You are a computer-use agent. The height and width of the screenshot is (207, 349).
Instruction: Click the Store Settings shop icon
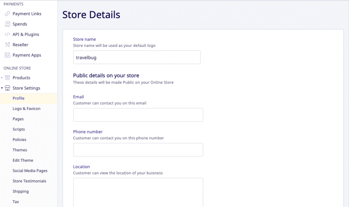[x=7, y=88]
